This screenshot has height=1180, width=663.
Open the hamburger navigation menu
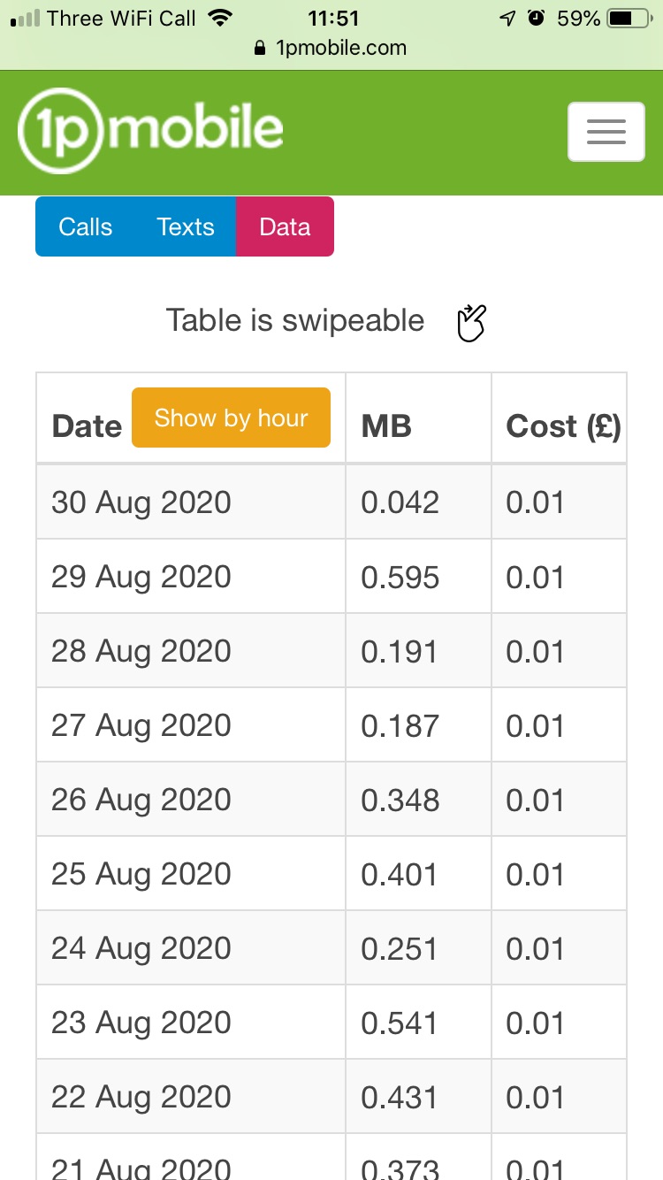(x=606, y=132)
